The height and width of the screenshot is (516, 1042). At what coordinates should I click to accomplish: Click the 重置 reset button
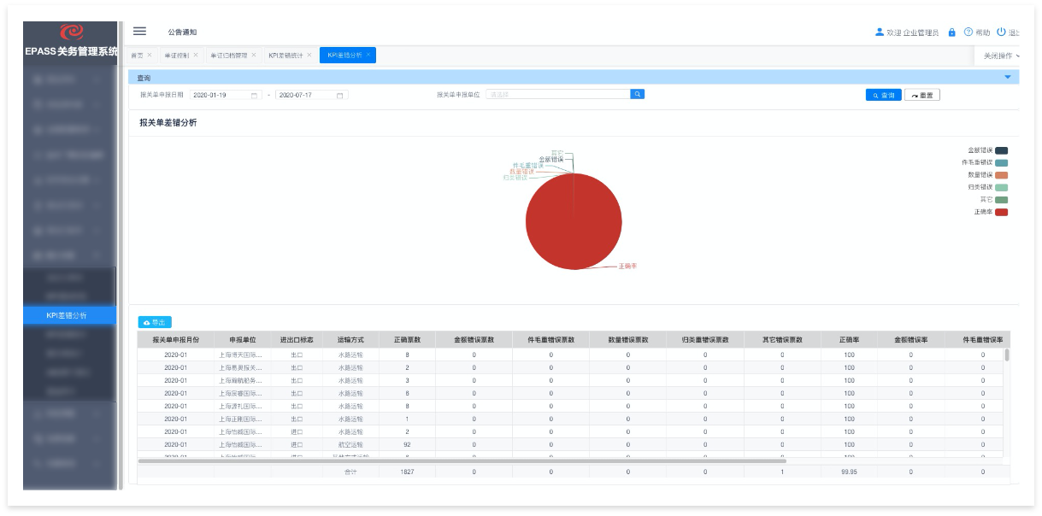(922, 95)
